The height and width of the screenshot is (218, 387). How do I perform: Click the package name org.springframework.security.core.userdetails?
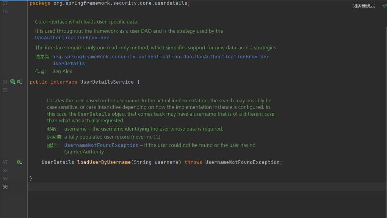(x=120, y=3)
